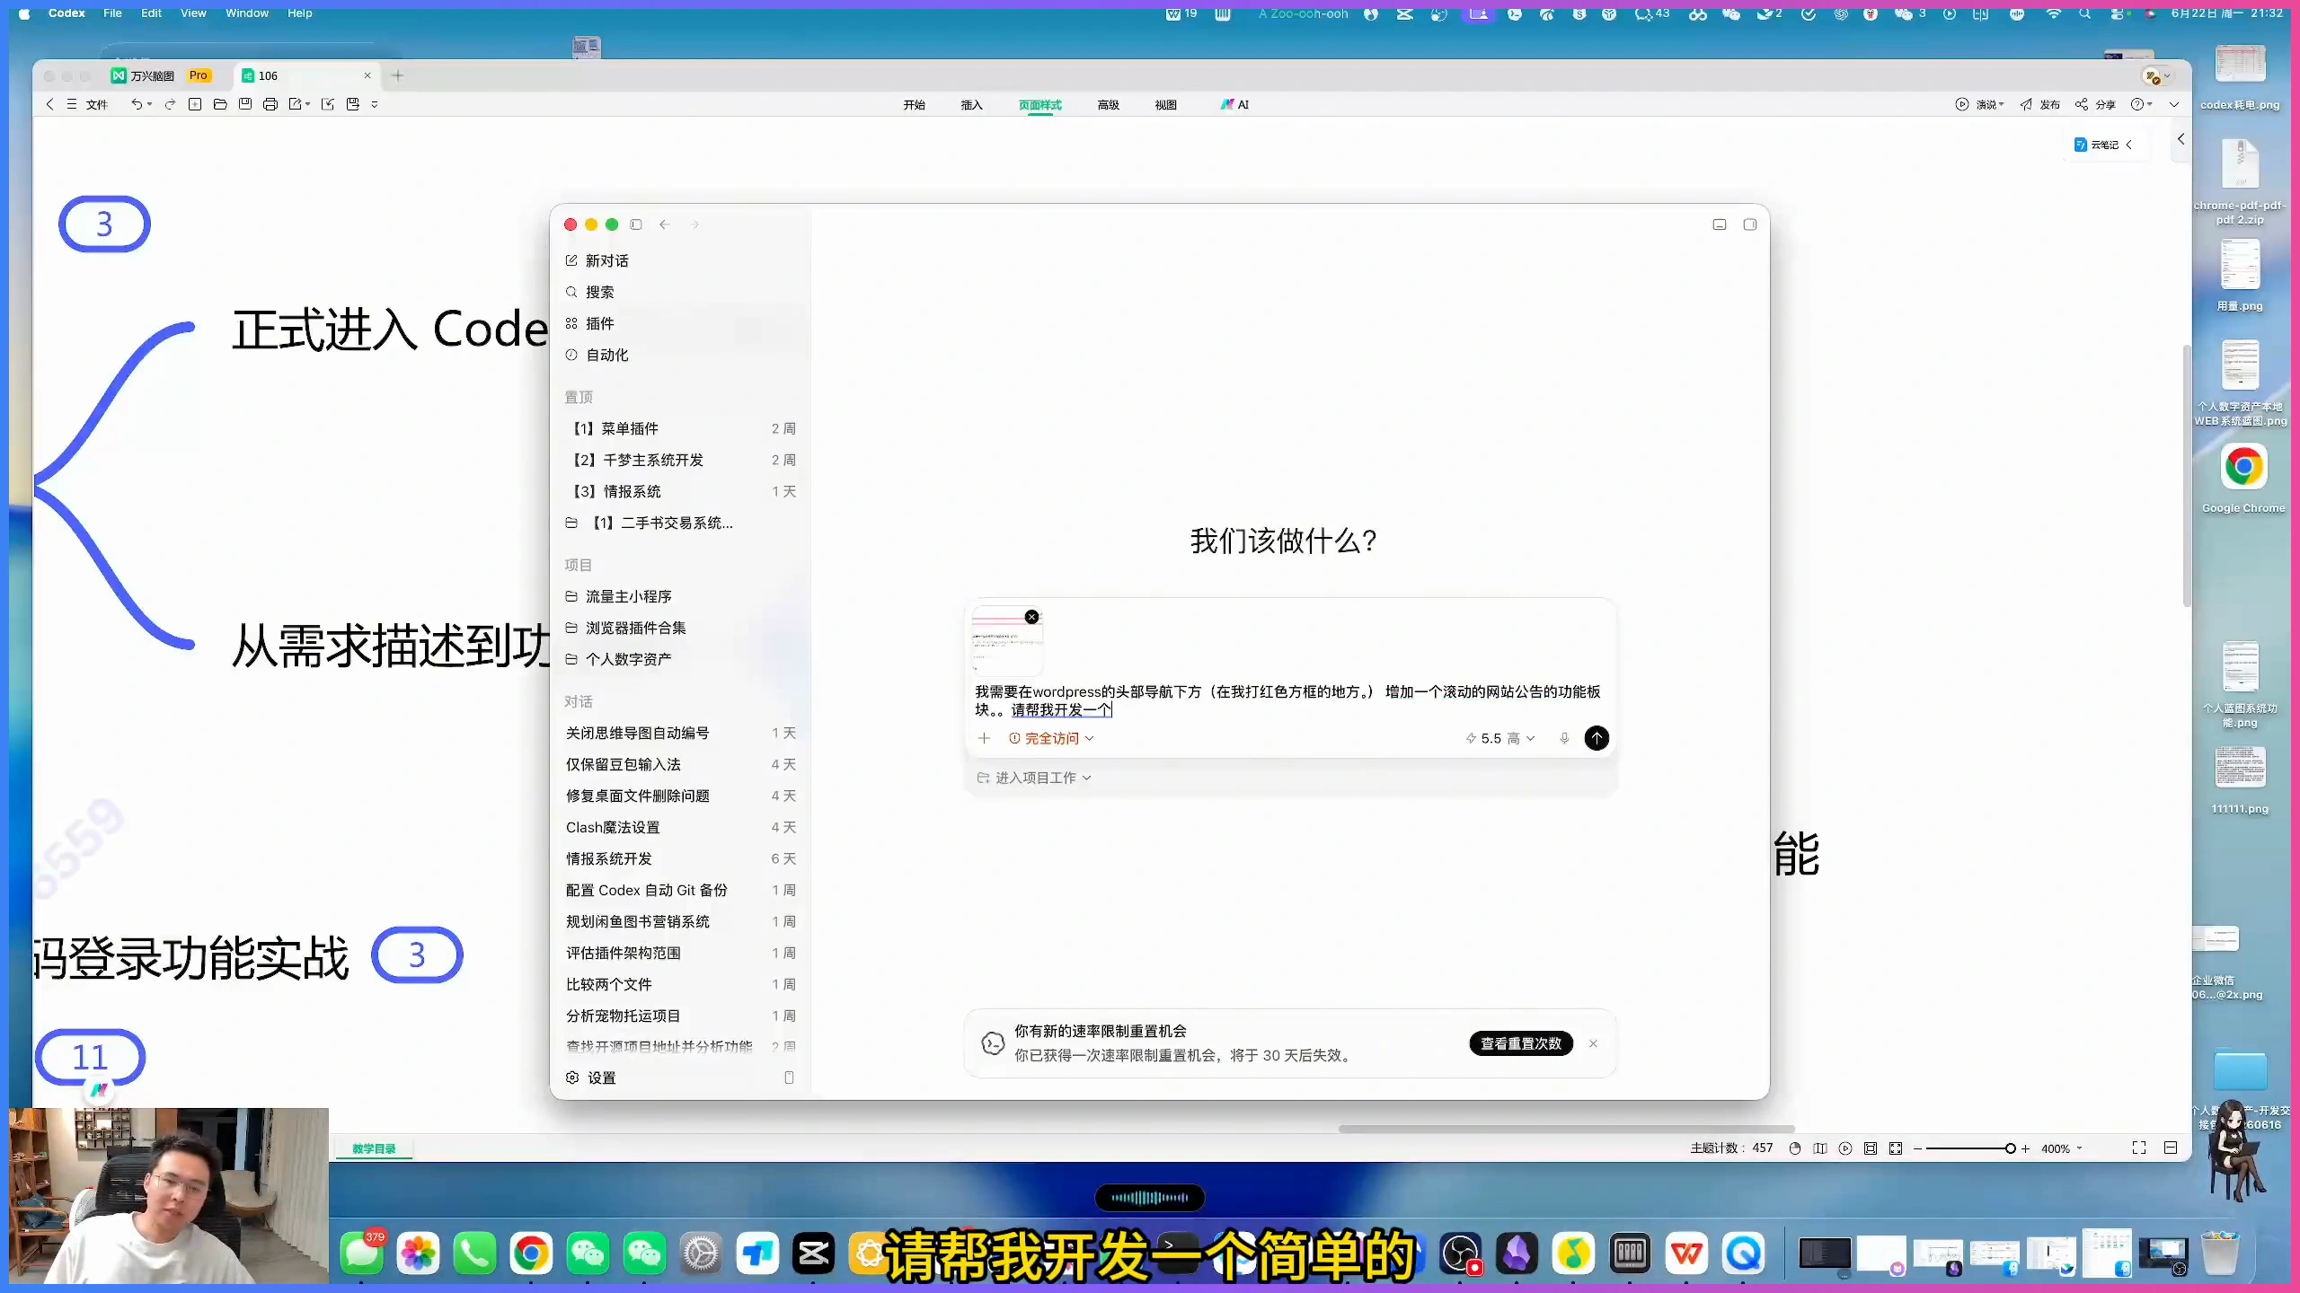Collapse the ribbon with the top-right chevron

pyautogui.click(x=2174, y=105)
